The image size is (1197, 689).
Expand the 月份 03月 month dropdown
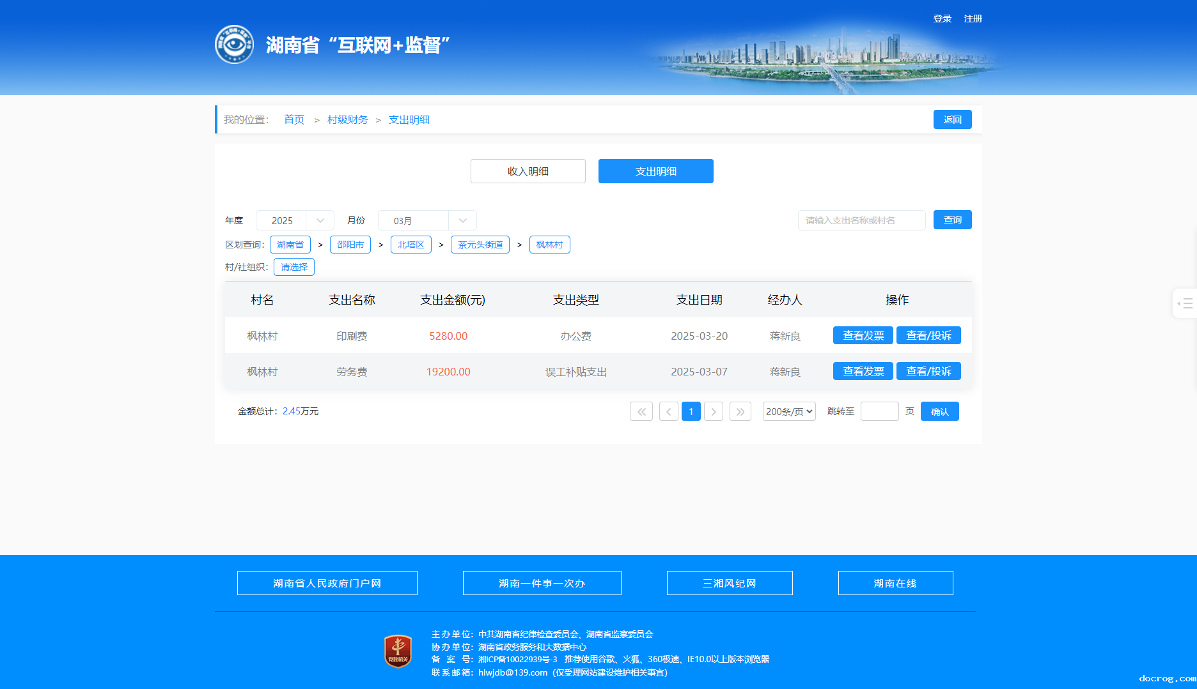click(427, 220)
